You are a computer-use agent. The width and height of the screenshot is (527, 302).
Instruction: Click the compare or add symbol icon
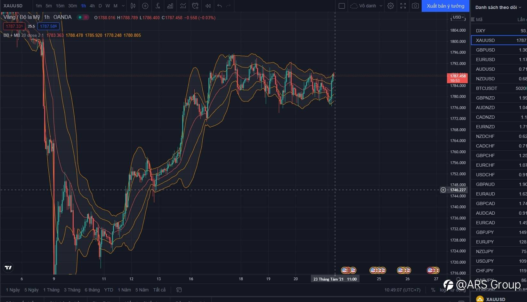[145, 6]
